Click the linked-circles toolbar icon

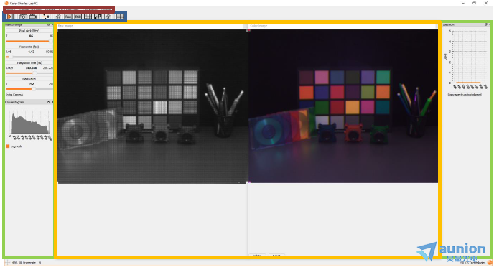click(x=98, y=17)
